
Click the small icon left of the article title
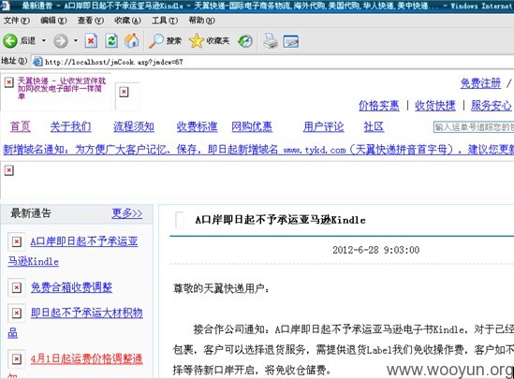pos(180,220)
